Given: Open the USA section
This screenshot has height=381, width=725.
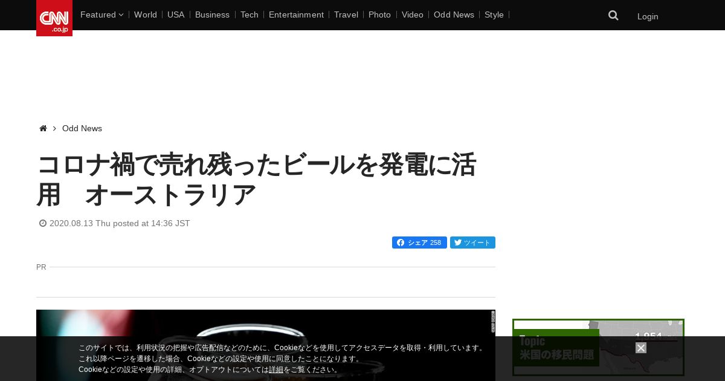Looking at the screenshot, I should coord(176,15).
